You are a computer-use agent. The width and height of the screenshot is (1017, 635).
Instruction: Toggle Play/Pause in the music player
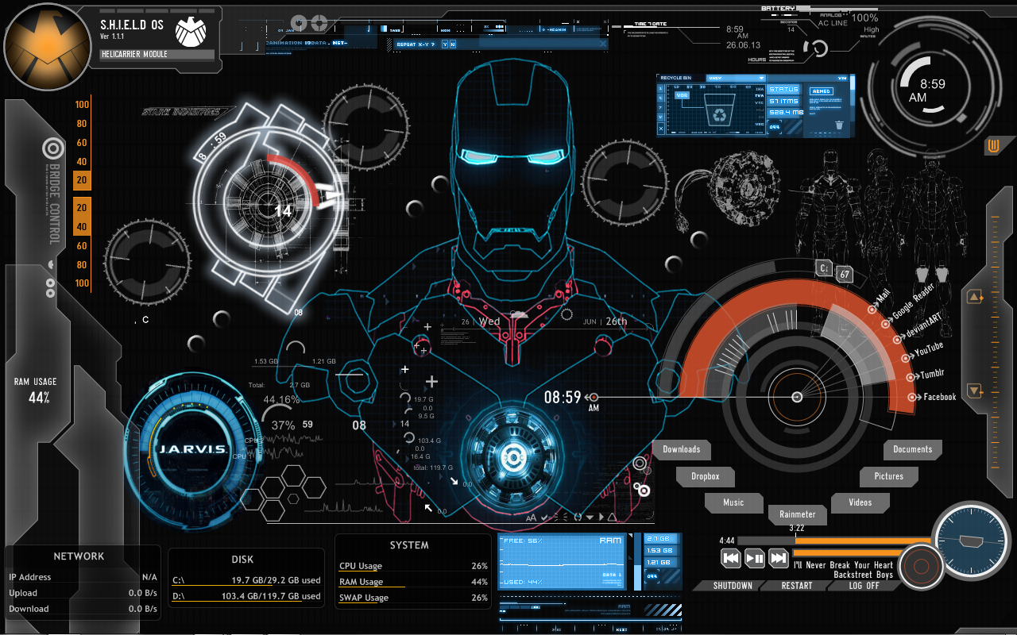pos(754,558)
